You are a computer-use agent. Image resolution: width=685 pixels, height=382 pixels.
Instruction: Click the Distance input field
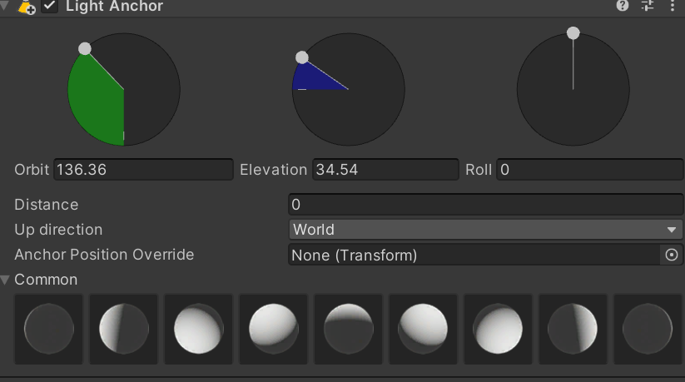[485, 205]
